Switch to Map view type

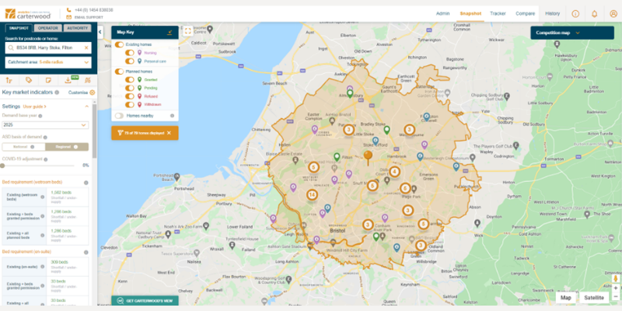point(566,298)
